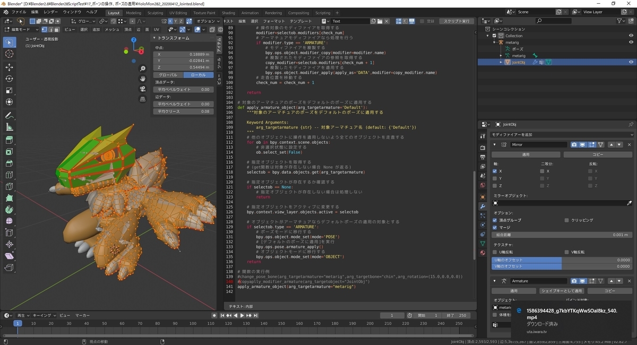Open the メッシュ menu in viewport
The image size is (637, 345).
[111, 30]
